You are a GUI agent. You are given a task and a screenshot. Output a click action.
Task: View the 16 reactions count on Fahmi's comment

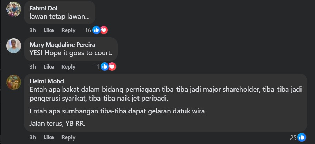88,30
